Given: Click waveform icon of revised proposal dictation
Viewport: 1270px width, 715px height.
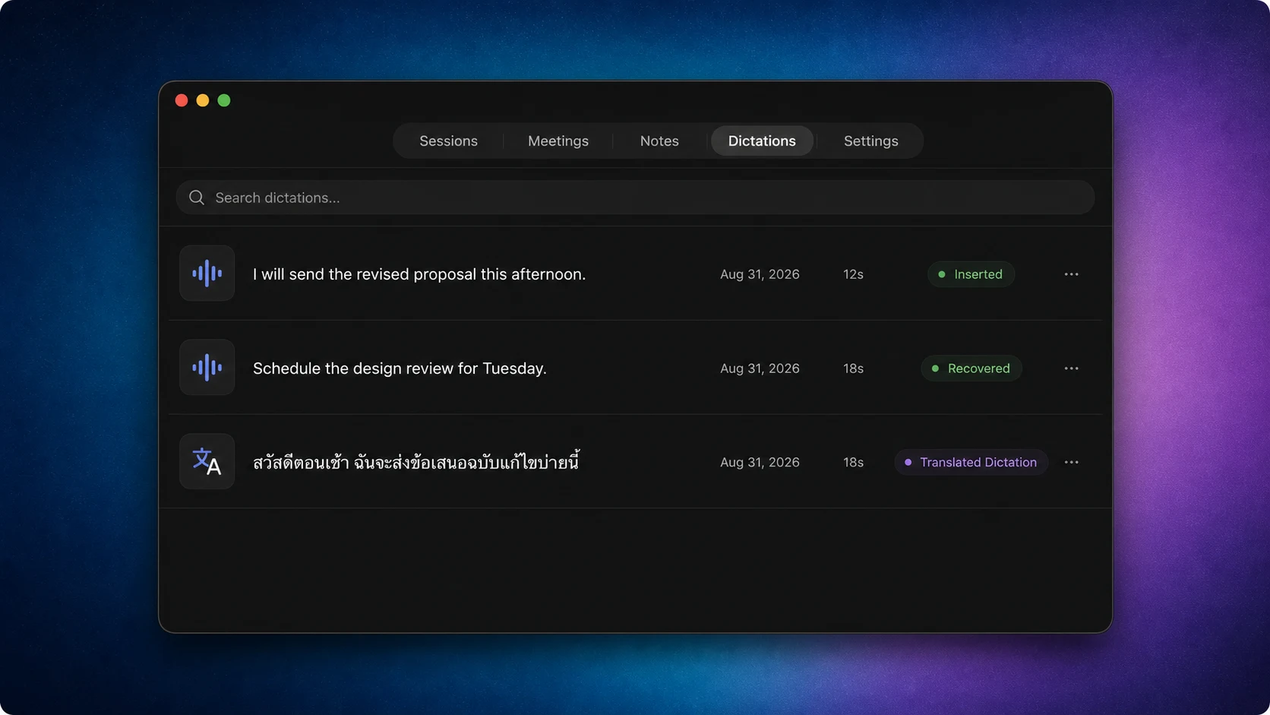Looking at the screenshot, I should 207,274.
